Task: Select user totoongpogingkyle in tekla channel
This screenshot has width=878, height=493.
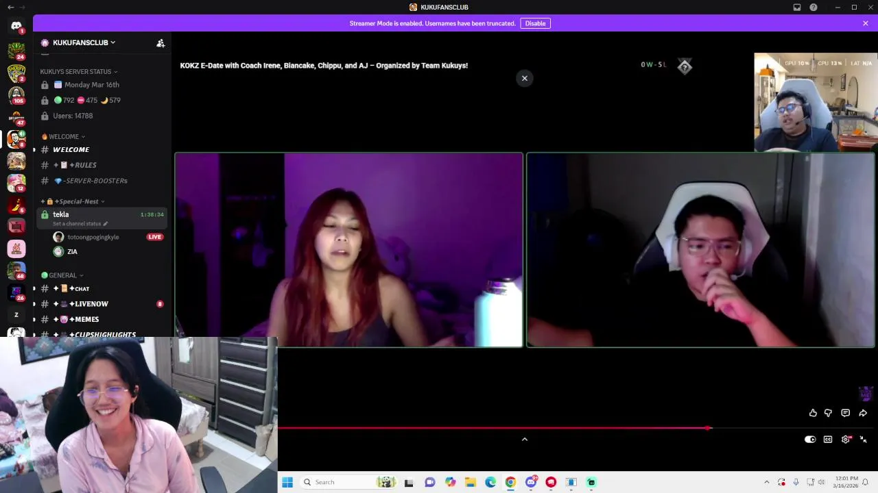Action: point(93,237)
